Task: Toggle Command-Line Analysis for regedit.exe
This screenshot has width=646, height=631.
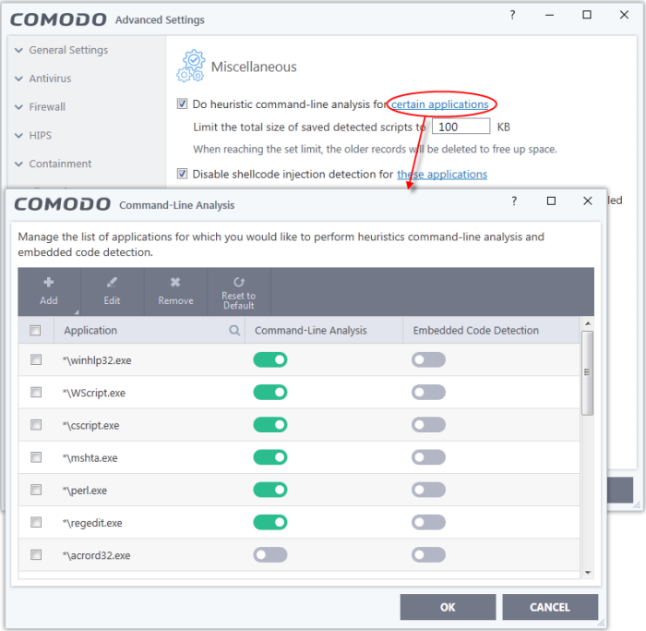Action: [270, 523]
